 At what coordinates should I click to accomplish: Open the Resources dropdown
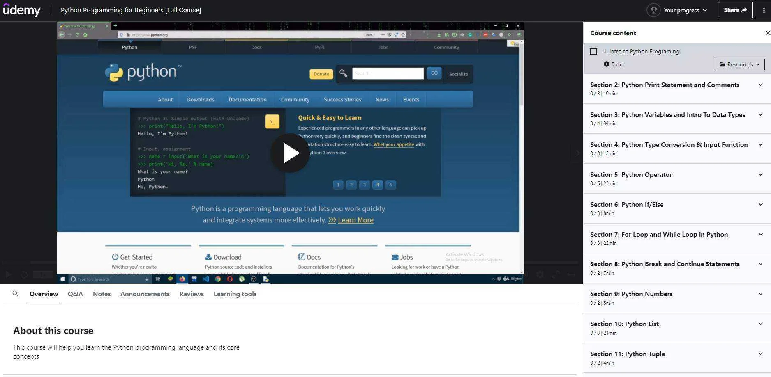pos(740,64)
